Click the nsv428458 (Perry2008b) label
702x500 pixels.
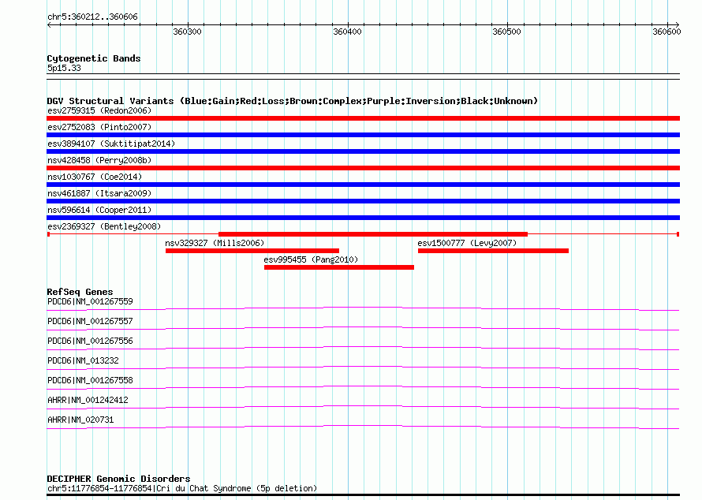99,160
